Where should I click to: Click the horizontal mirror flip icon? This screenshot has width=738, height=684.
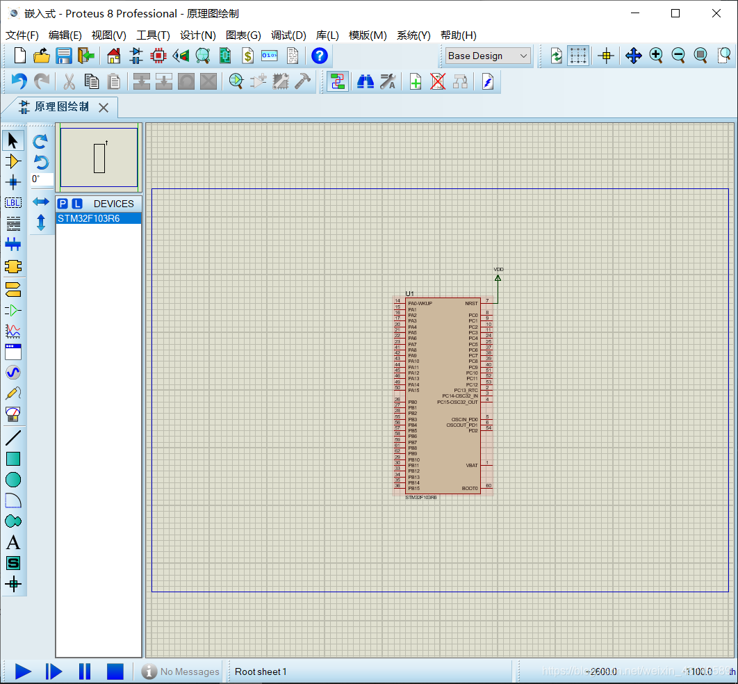tap(41, 202)
